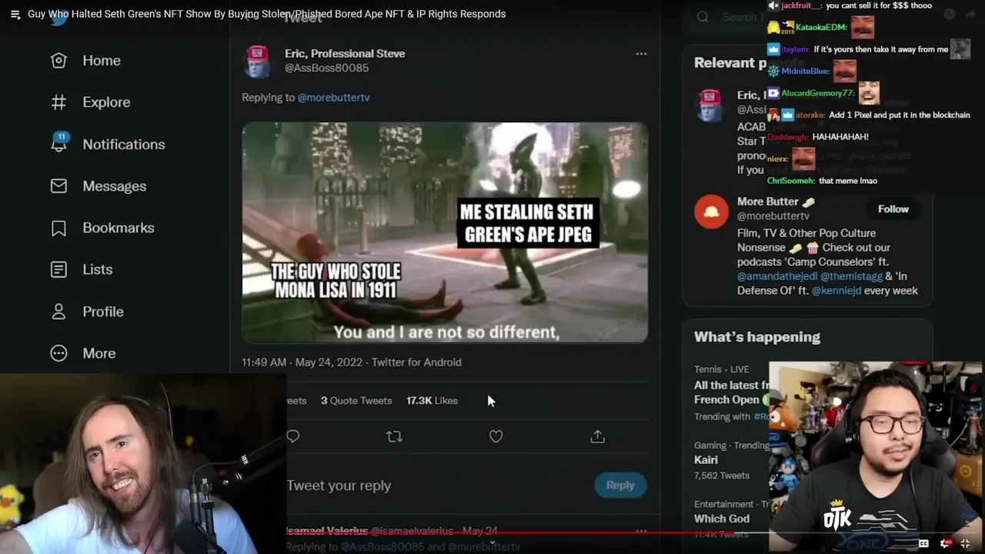Open the Spider-Man Green Goblin meme image
This screenshot has height=554, width=985.
pyautogui.click(x=445, y=232)
